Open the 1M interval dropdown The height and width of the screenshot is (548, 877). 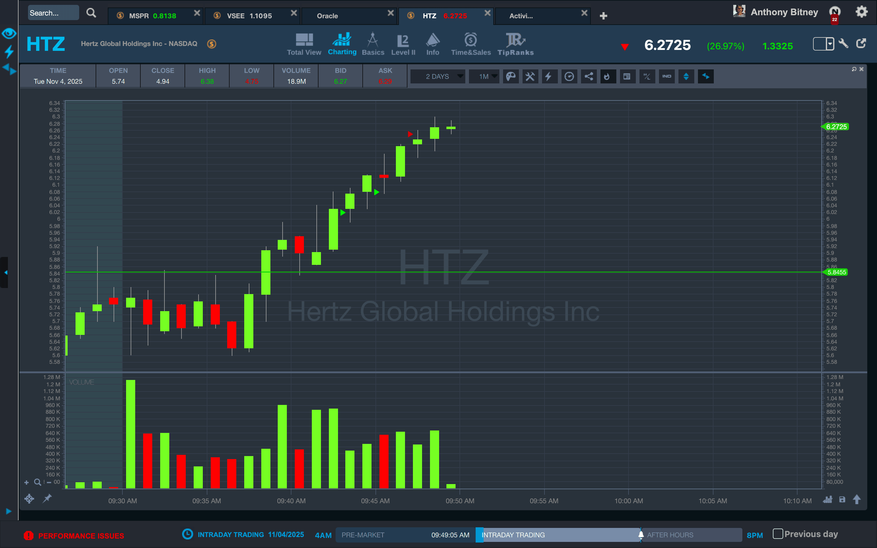point(484,76)
